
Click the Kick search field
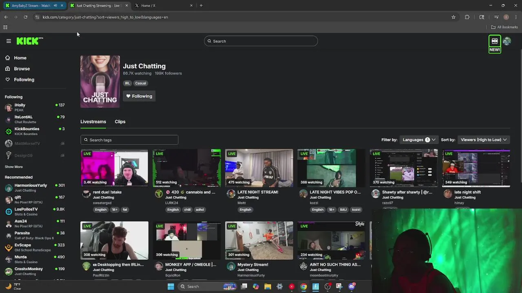click(261, 41)
